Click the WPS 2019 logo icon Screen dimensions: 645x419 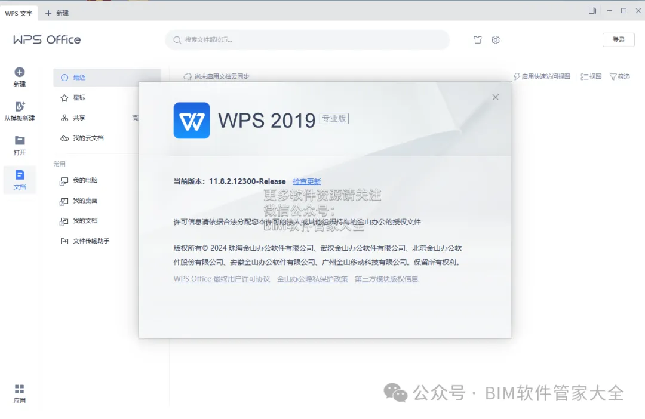[192, 121]
